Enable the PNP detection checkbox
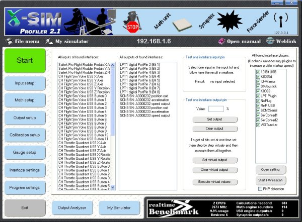Image resolution: width=302 pixels, height=222 pixels. [260, 189]
